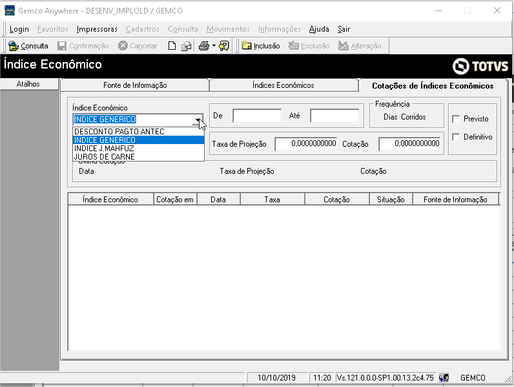This screenshot has width=514, height=387.
Task: Collapse the Índice Econômico dropdown arrow
Action: point(198,120)
